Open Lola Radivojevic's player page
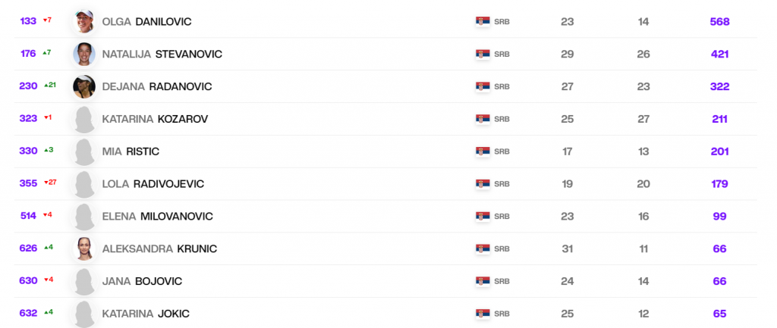This screenshot has width=777, height=328. pos(153,184)
